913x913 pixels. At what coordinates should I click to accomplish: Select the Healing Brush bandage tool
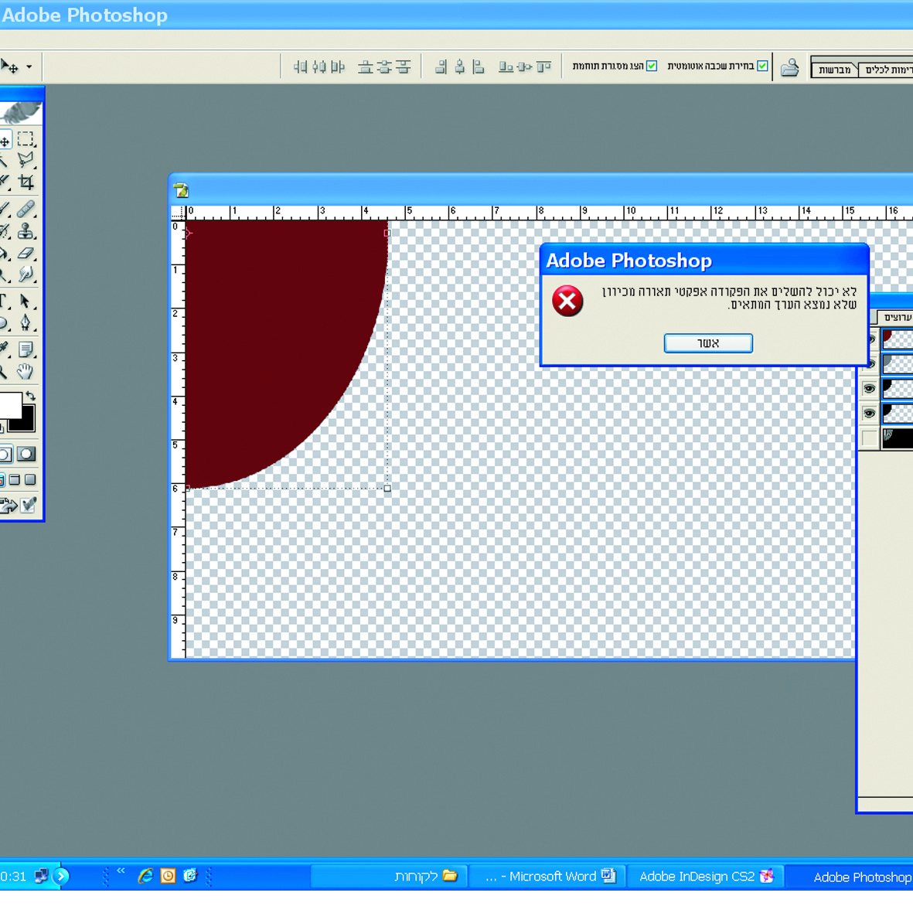pyautogui.click(x=26, y=209)
